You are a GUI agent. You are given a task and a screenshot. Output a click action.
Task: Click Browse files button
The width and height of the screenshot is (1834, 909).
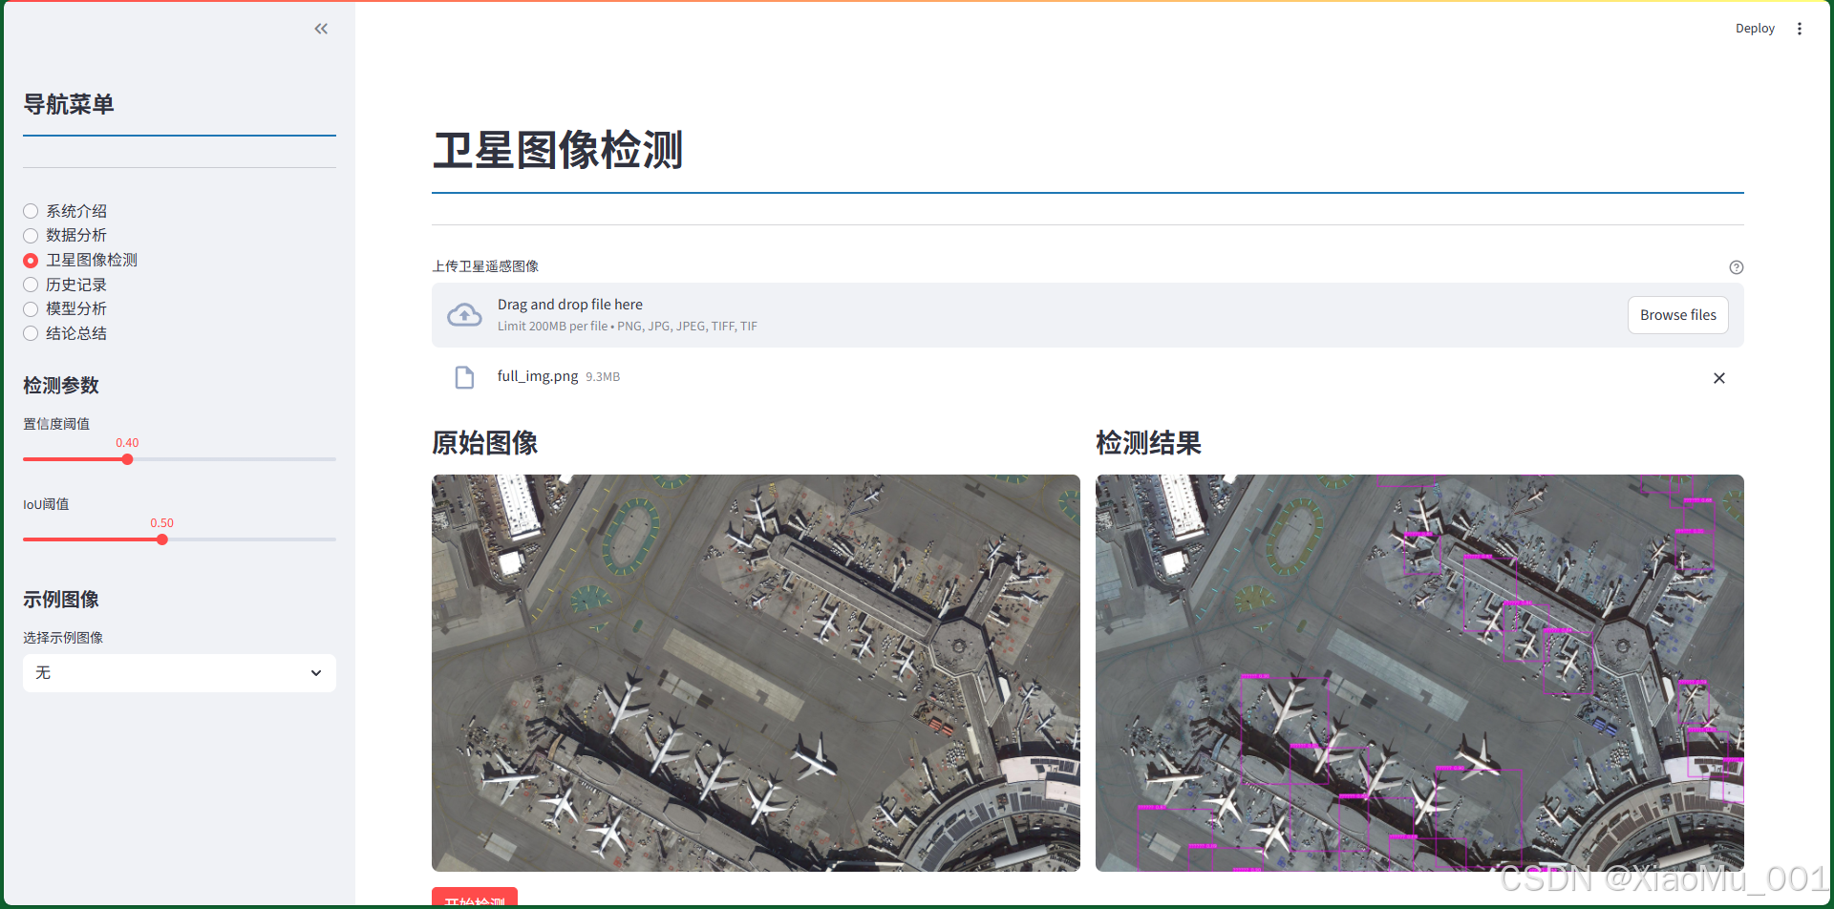coord(1678,315)
